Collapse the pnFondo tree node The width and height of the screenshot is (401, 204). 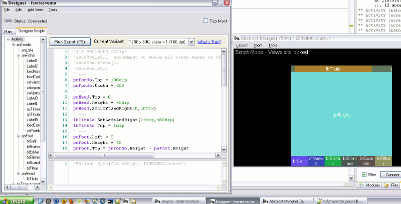[x=13, y=45]
